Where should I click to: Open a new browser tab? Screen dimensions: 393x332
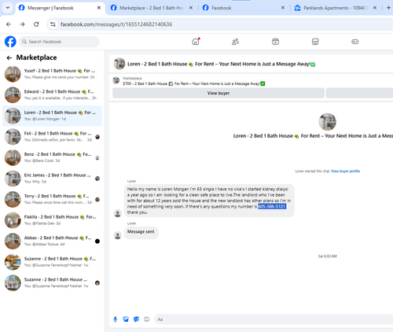(x=388, y=8)
